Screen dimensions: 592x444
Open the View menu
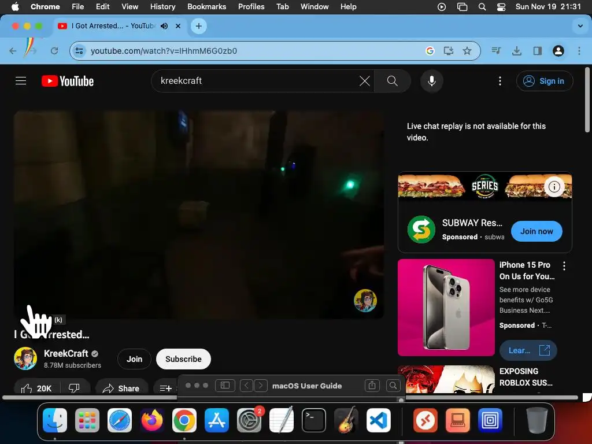(x=130, y=7)
